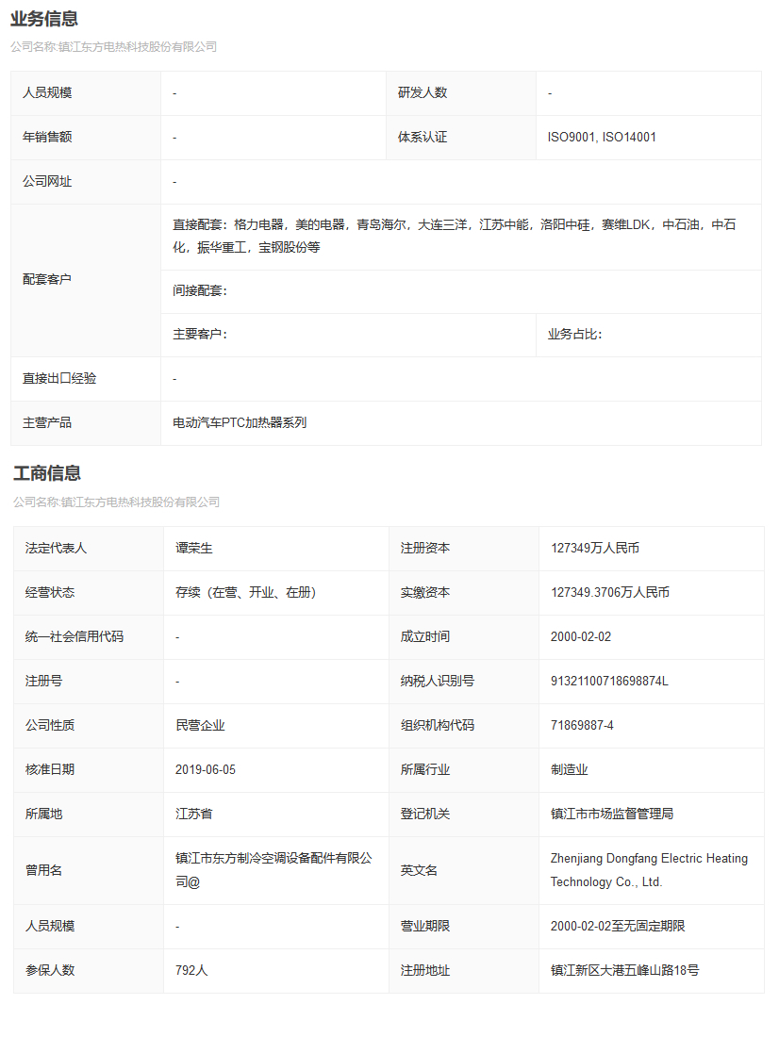Click the 英文名 label

click(x=419, y=871)
